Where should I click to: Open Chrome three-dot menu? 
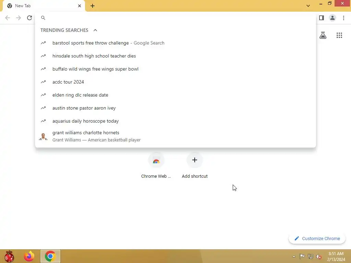[343, 18]
